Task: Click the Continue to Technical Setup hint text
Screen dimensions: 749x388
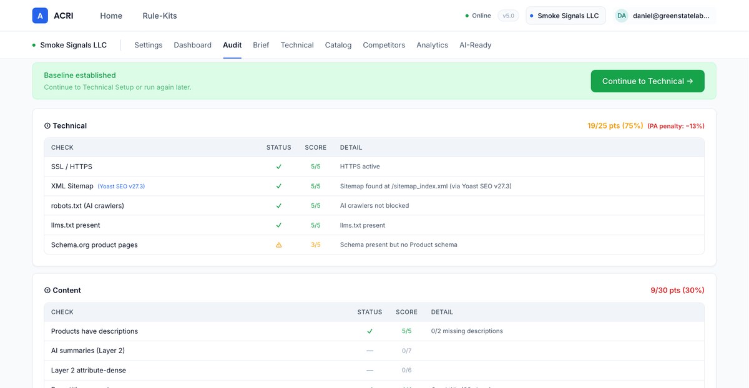Action: 117,87
